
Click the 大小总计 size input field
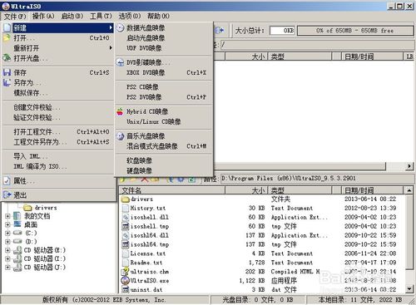282,31
